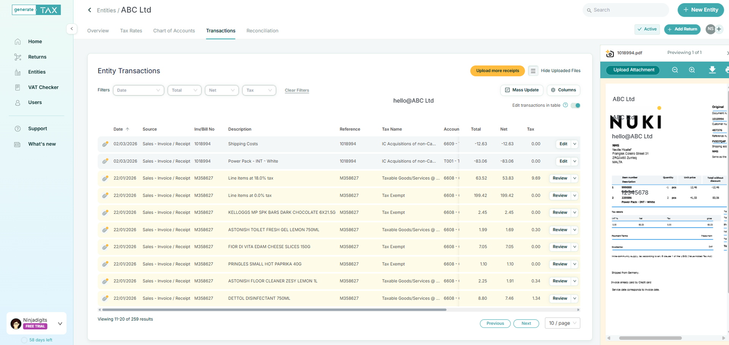This screenshot has height=345, width=729.
Task: Toggle Edit transactions in table switch
Action: [576, 105]
